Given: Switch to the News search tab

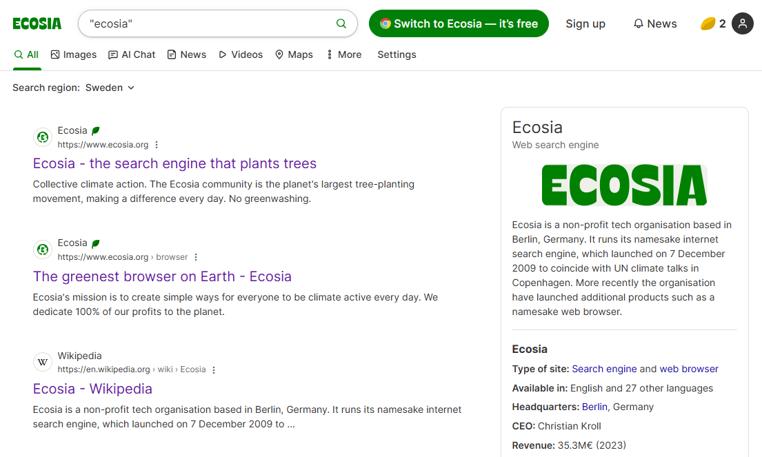Looking at the screenshot, I should (x=186, y=54).
